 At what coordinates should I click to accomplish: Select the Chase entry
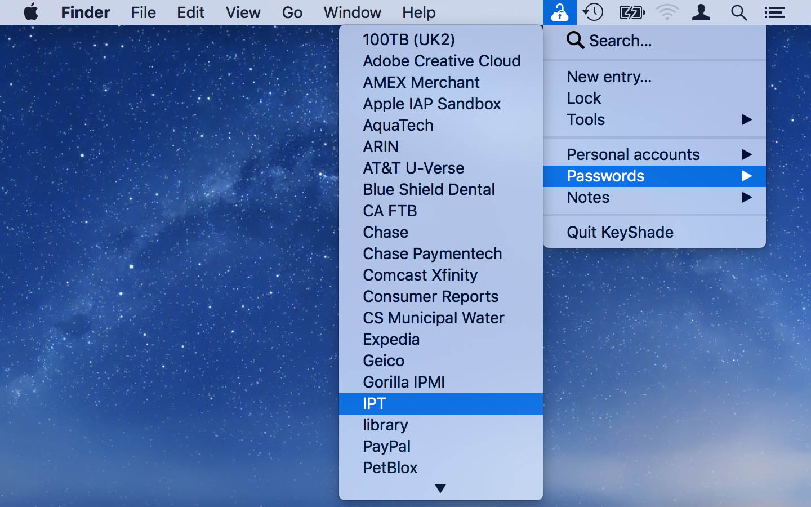coord(441,232)
